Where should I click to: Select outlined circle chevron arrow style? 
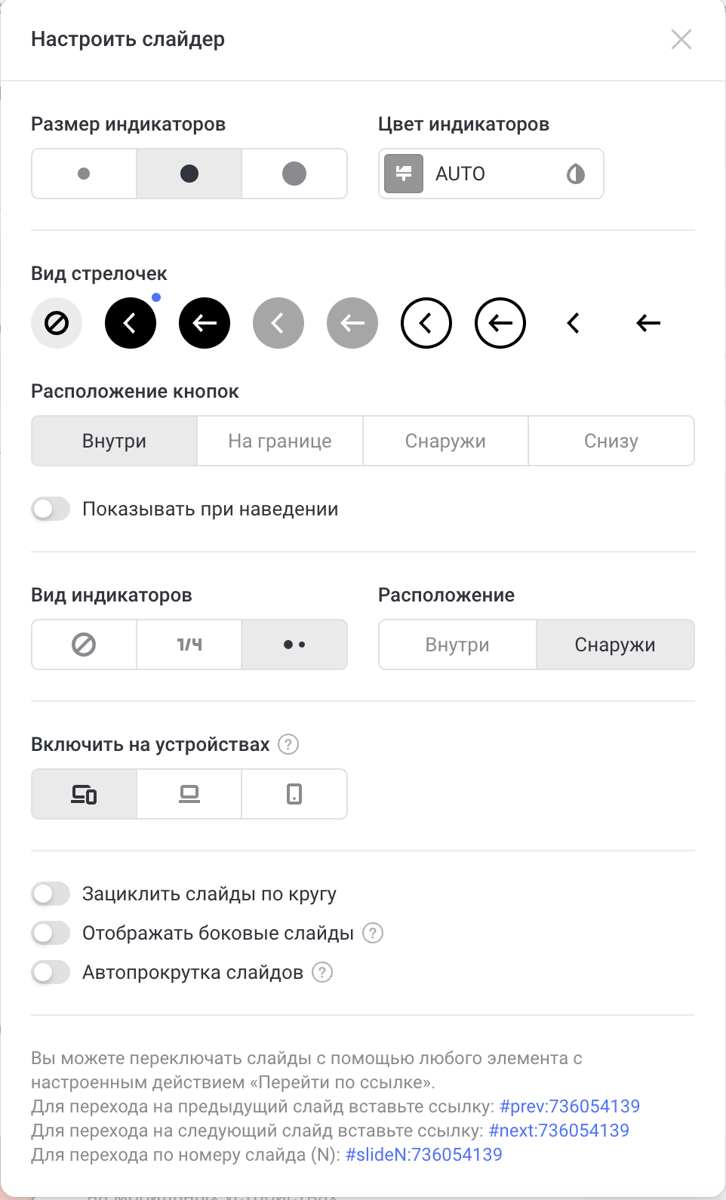pyautogui.click(x=426, y=323)
